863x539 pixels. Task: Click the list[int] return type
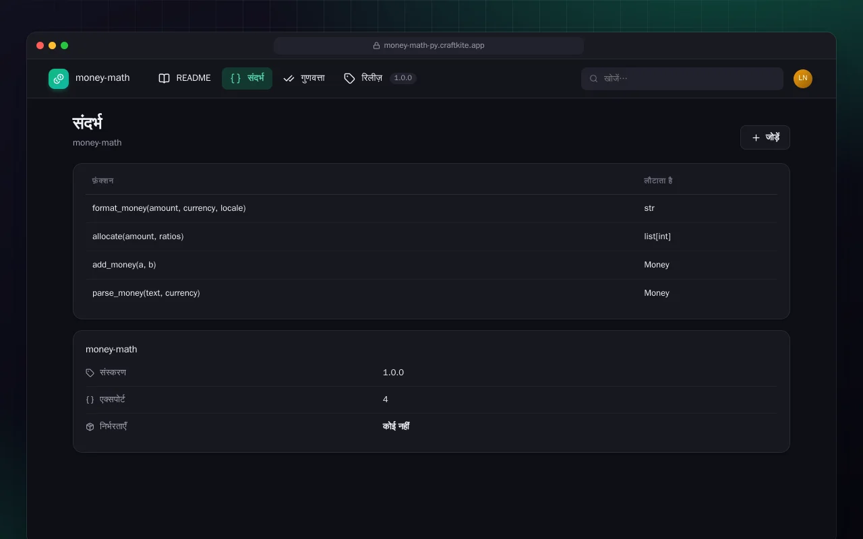(657, 236)
